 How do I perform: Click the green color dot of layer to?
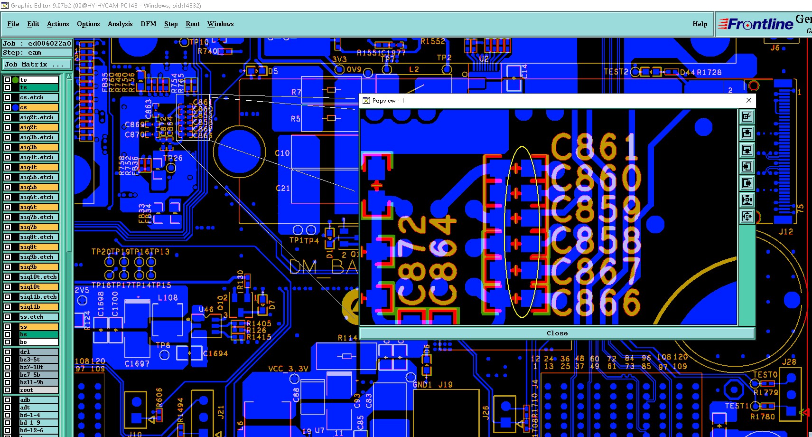[x=16, y=80]
